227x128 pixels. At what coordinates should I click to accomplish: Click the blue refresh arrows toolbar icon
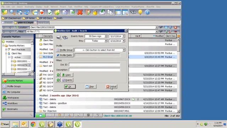click(x=27, y=12)
